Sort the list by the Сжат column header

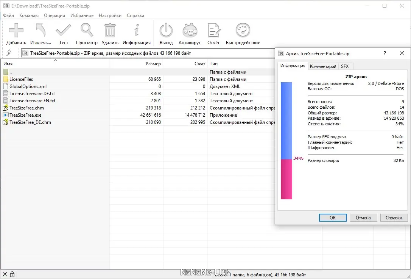click(185, 63)
